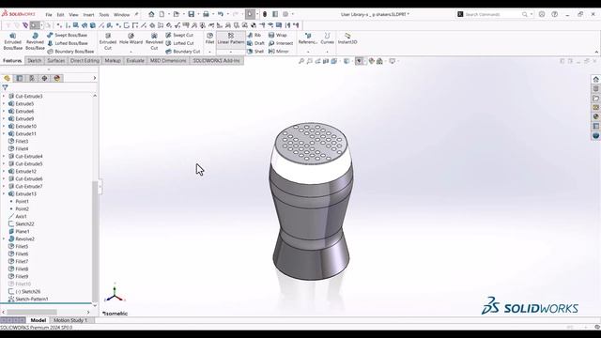Viewport: 601px width, 338px height.
Task: Toggle the Instant3D mode
Action: click(347, 38)
